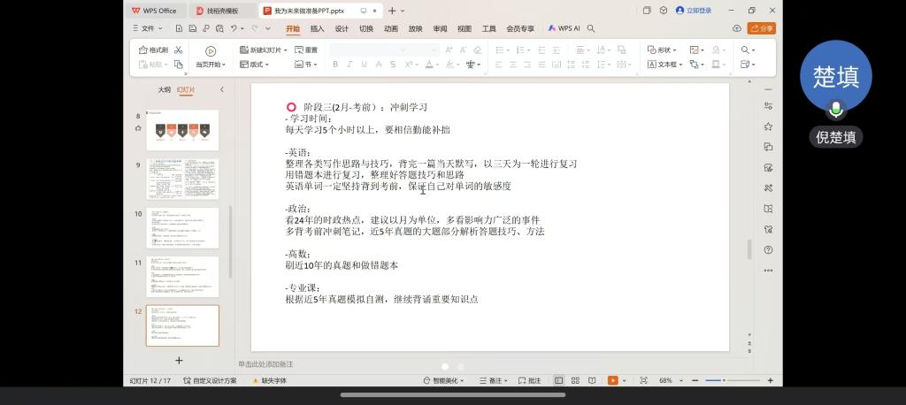Start slideshow from current slide (当页开始)
Screen dimensions: 906x405
click(211, 57)
